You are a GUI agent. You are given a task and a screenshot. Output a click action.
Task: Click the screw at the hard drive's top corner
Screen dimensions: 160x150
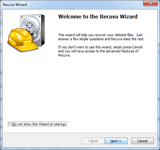coord(22,17)
